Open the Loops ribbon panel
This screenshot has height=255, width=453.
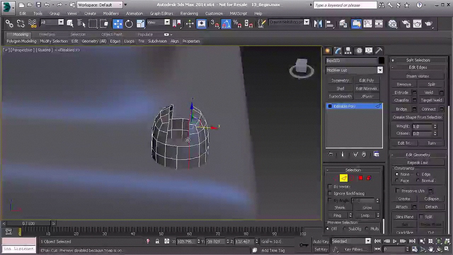coord(129,41)
